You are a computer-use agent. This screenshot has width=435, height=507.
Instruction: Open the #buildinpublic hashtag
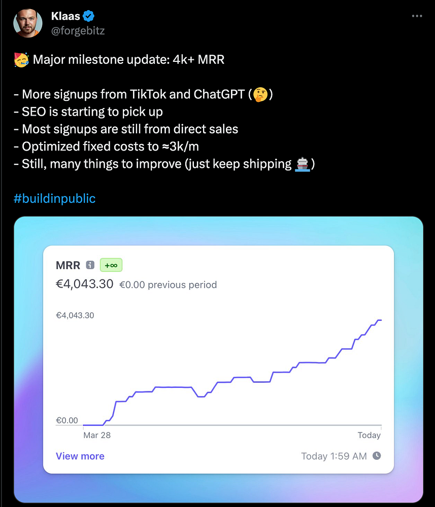pyautogui.click(x=55, y=198)
